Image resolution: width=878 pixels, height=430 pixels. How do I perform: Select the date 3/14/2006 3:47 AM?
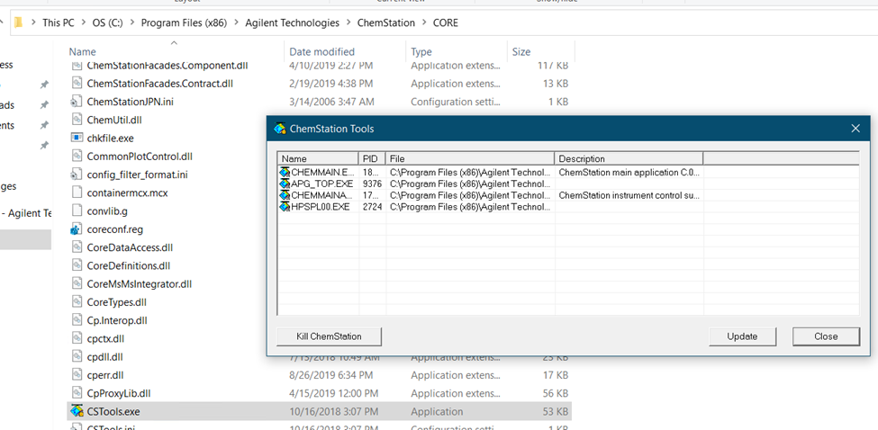point(331,102)
